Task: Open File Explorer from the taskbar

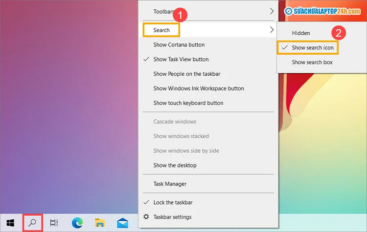Action: [x=100, y=223]
